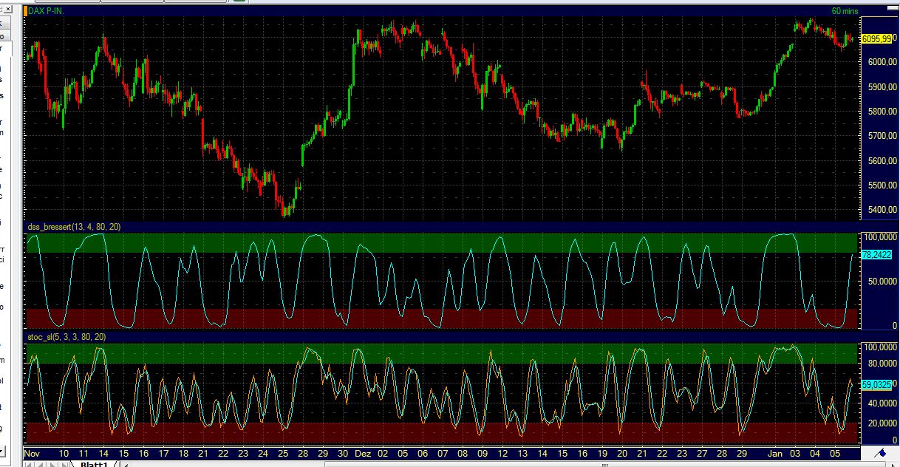Click the small orange icon before DAX P-IN. title
The height and width of the screenshot is (467, 900).
pos(26,10)
